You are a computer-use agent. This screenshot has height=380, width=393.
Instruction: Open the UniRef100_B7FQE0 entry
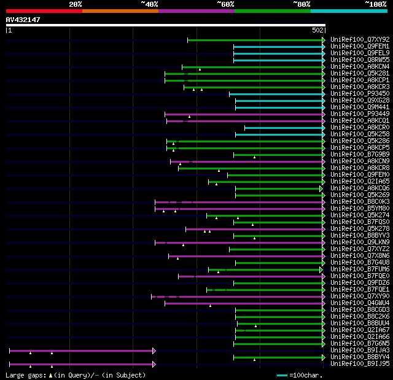[360, 276]
